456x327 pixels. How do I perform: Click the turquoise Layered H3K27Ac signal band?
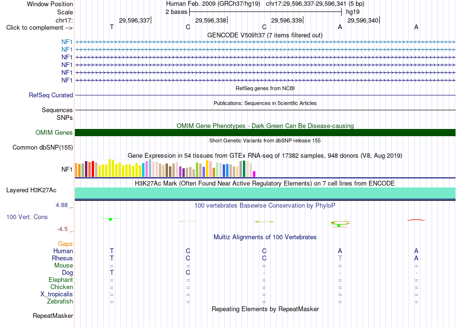point(265,193)
